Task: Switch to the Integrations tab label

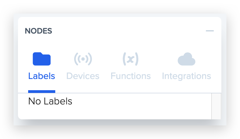Action: [x=186, y=76]
